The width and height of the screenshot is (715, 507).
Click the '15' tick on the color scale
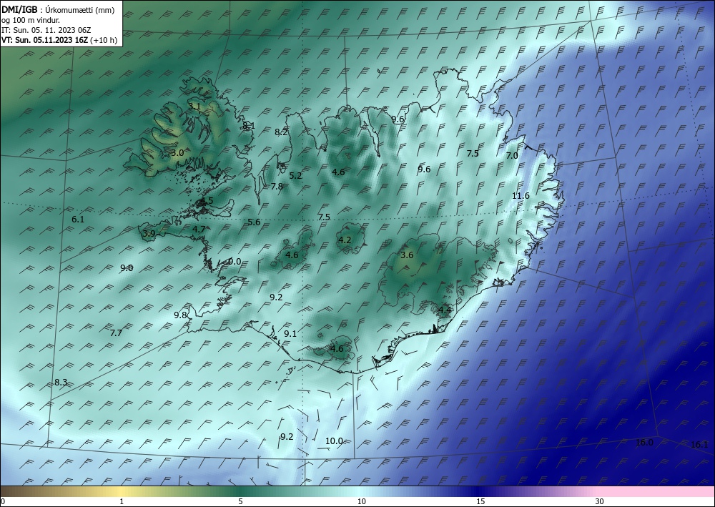[x=480, y=502]
